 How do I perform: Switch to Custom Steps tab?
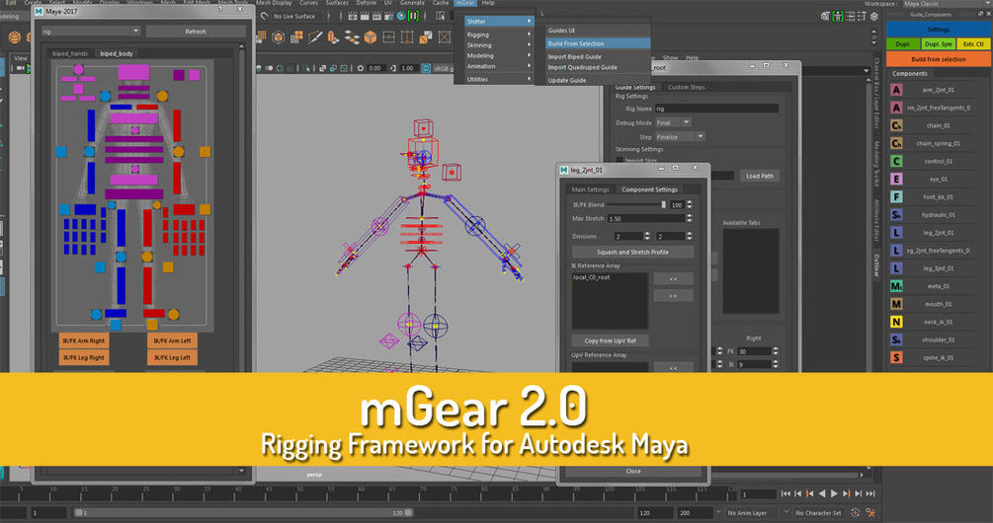pos(687,87)
